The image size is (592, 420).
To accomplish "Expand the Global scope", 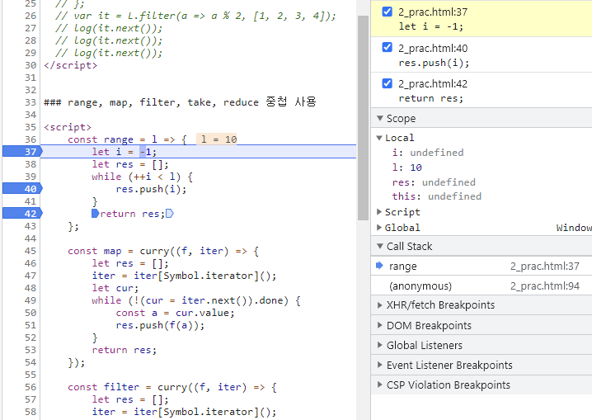I will tap(379, 228).
